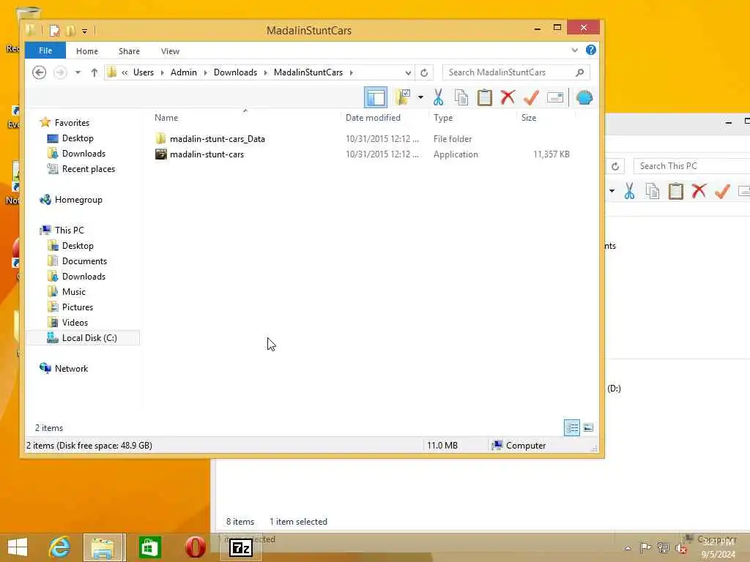Switch to the Home ribbon tab
Viewport: 750px width, 562px height.
click(87, 51)
